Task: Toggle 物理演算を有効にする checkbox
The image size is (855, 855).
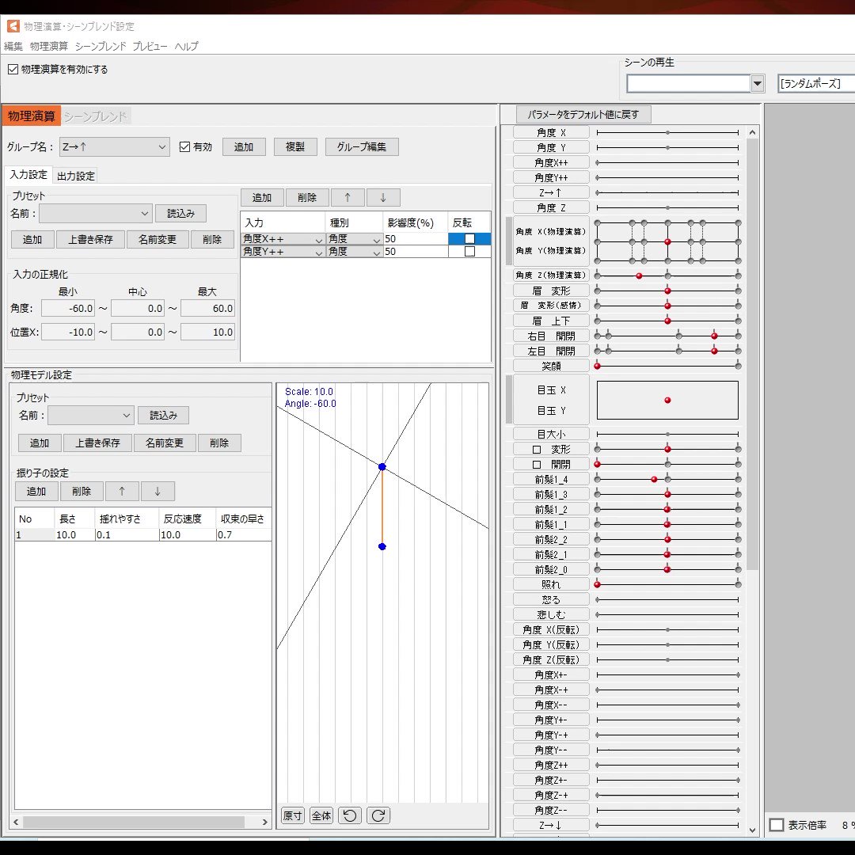Action: coord(13,69)
